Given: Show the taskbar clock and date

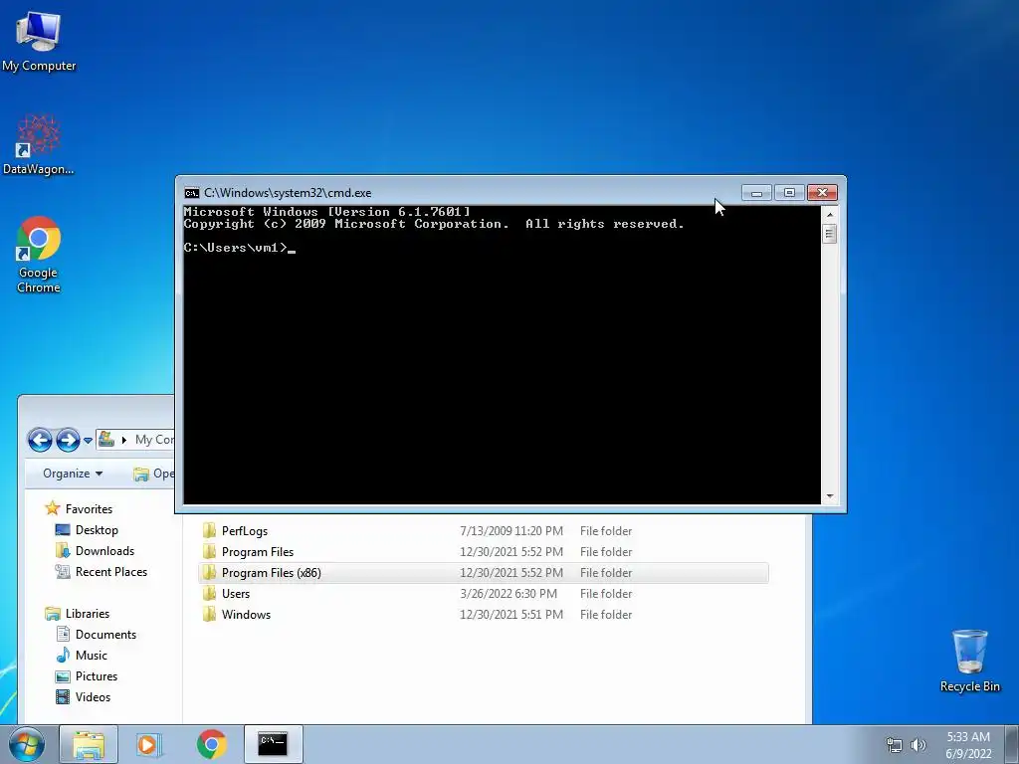Looking at the screenshot, I should coord(968,745).
